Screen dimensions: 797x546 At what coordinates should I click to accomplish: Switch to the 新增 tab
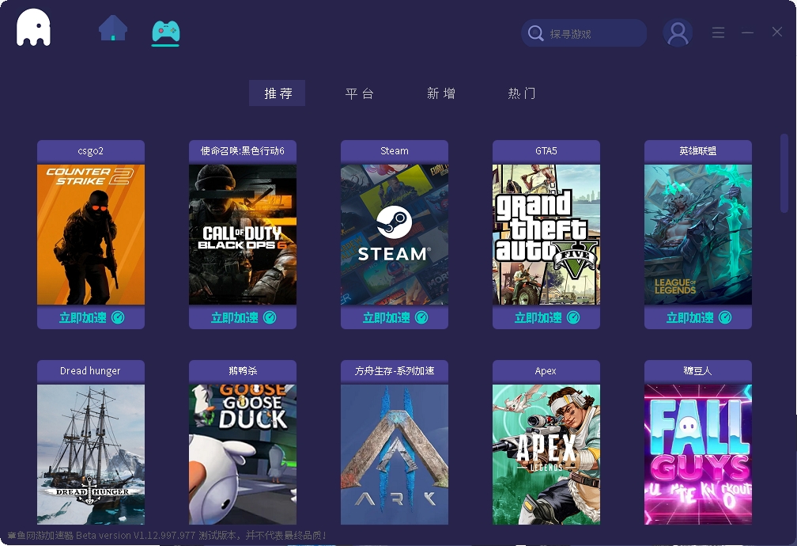point(440,93)
